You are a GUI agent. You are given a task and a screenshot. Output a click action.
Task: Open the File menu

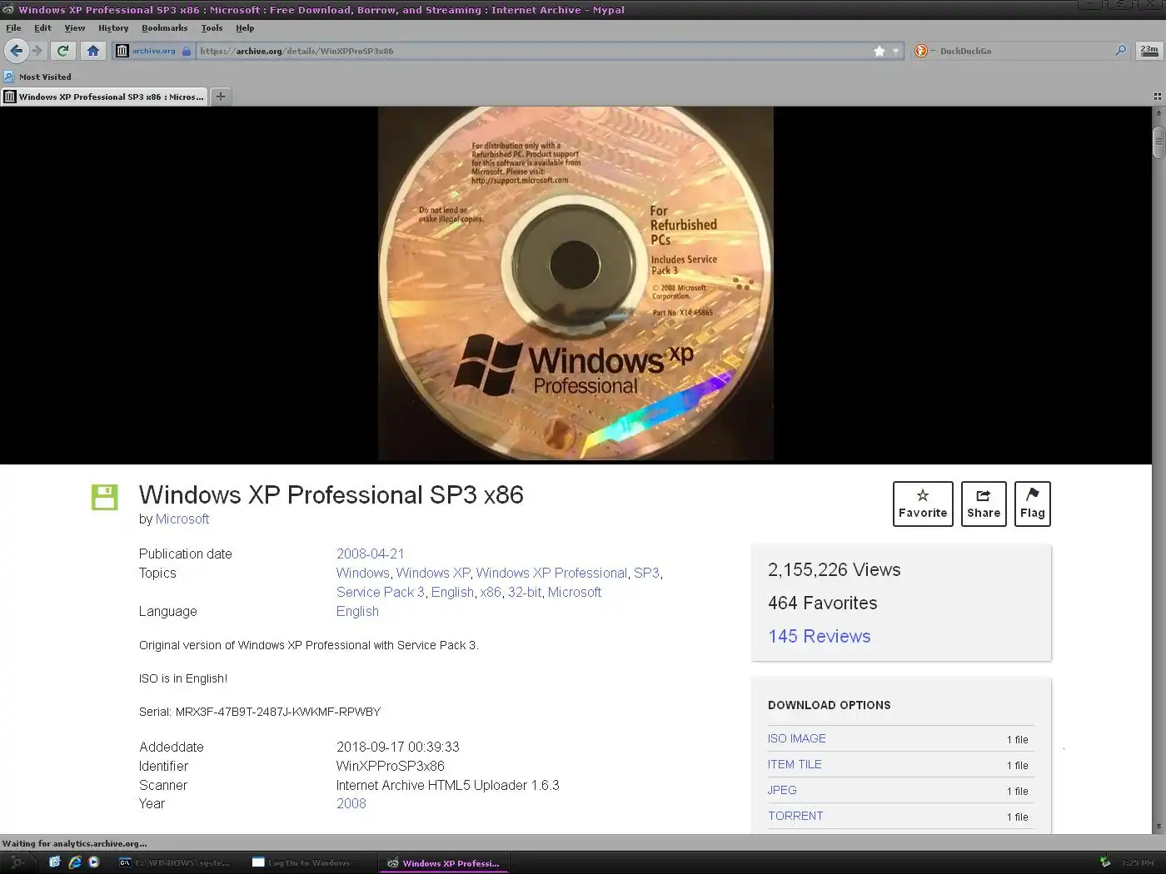pos(13,27)
